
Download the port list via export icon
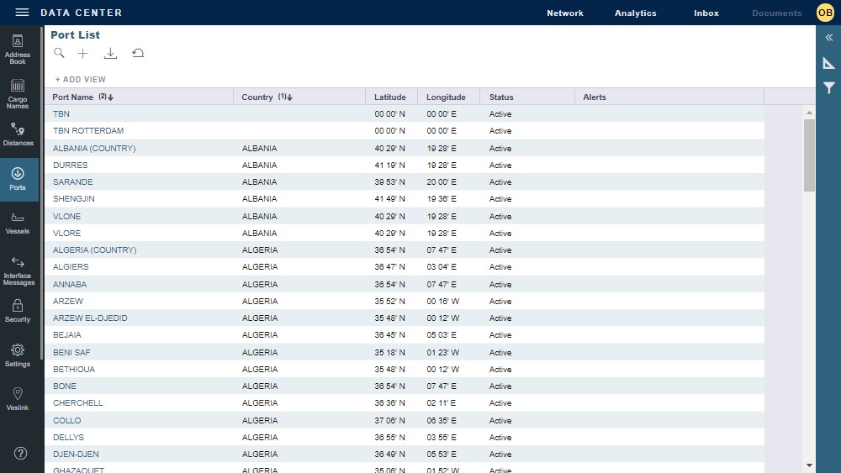point(110,53)
